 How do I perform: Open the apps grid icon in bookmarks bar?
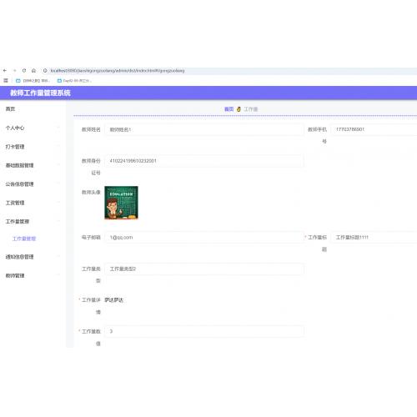6,81
